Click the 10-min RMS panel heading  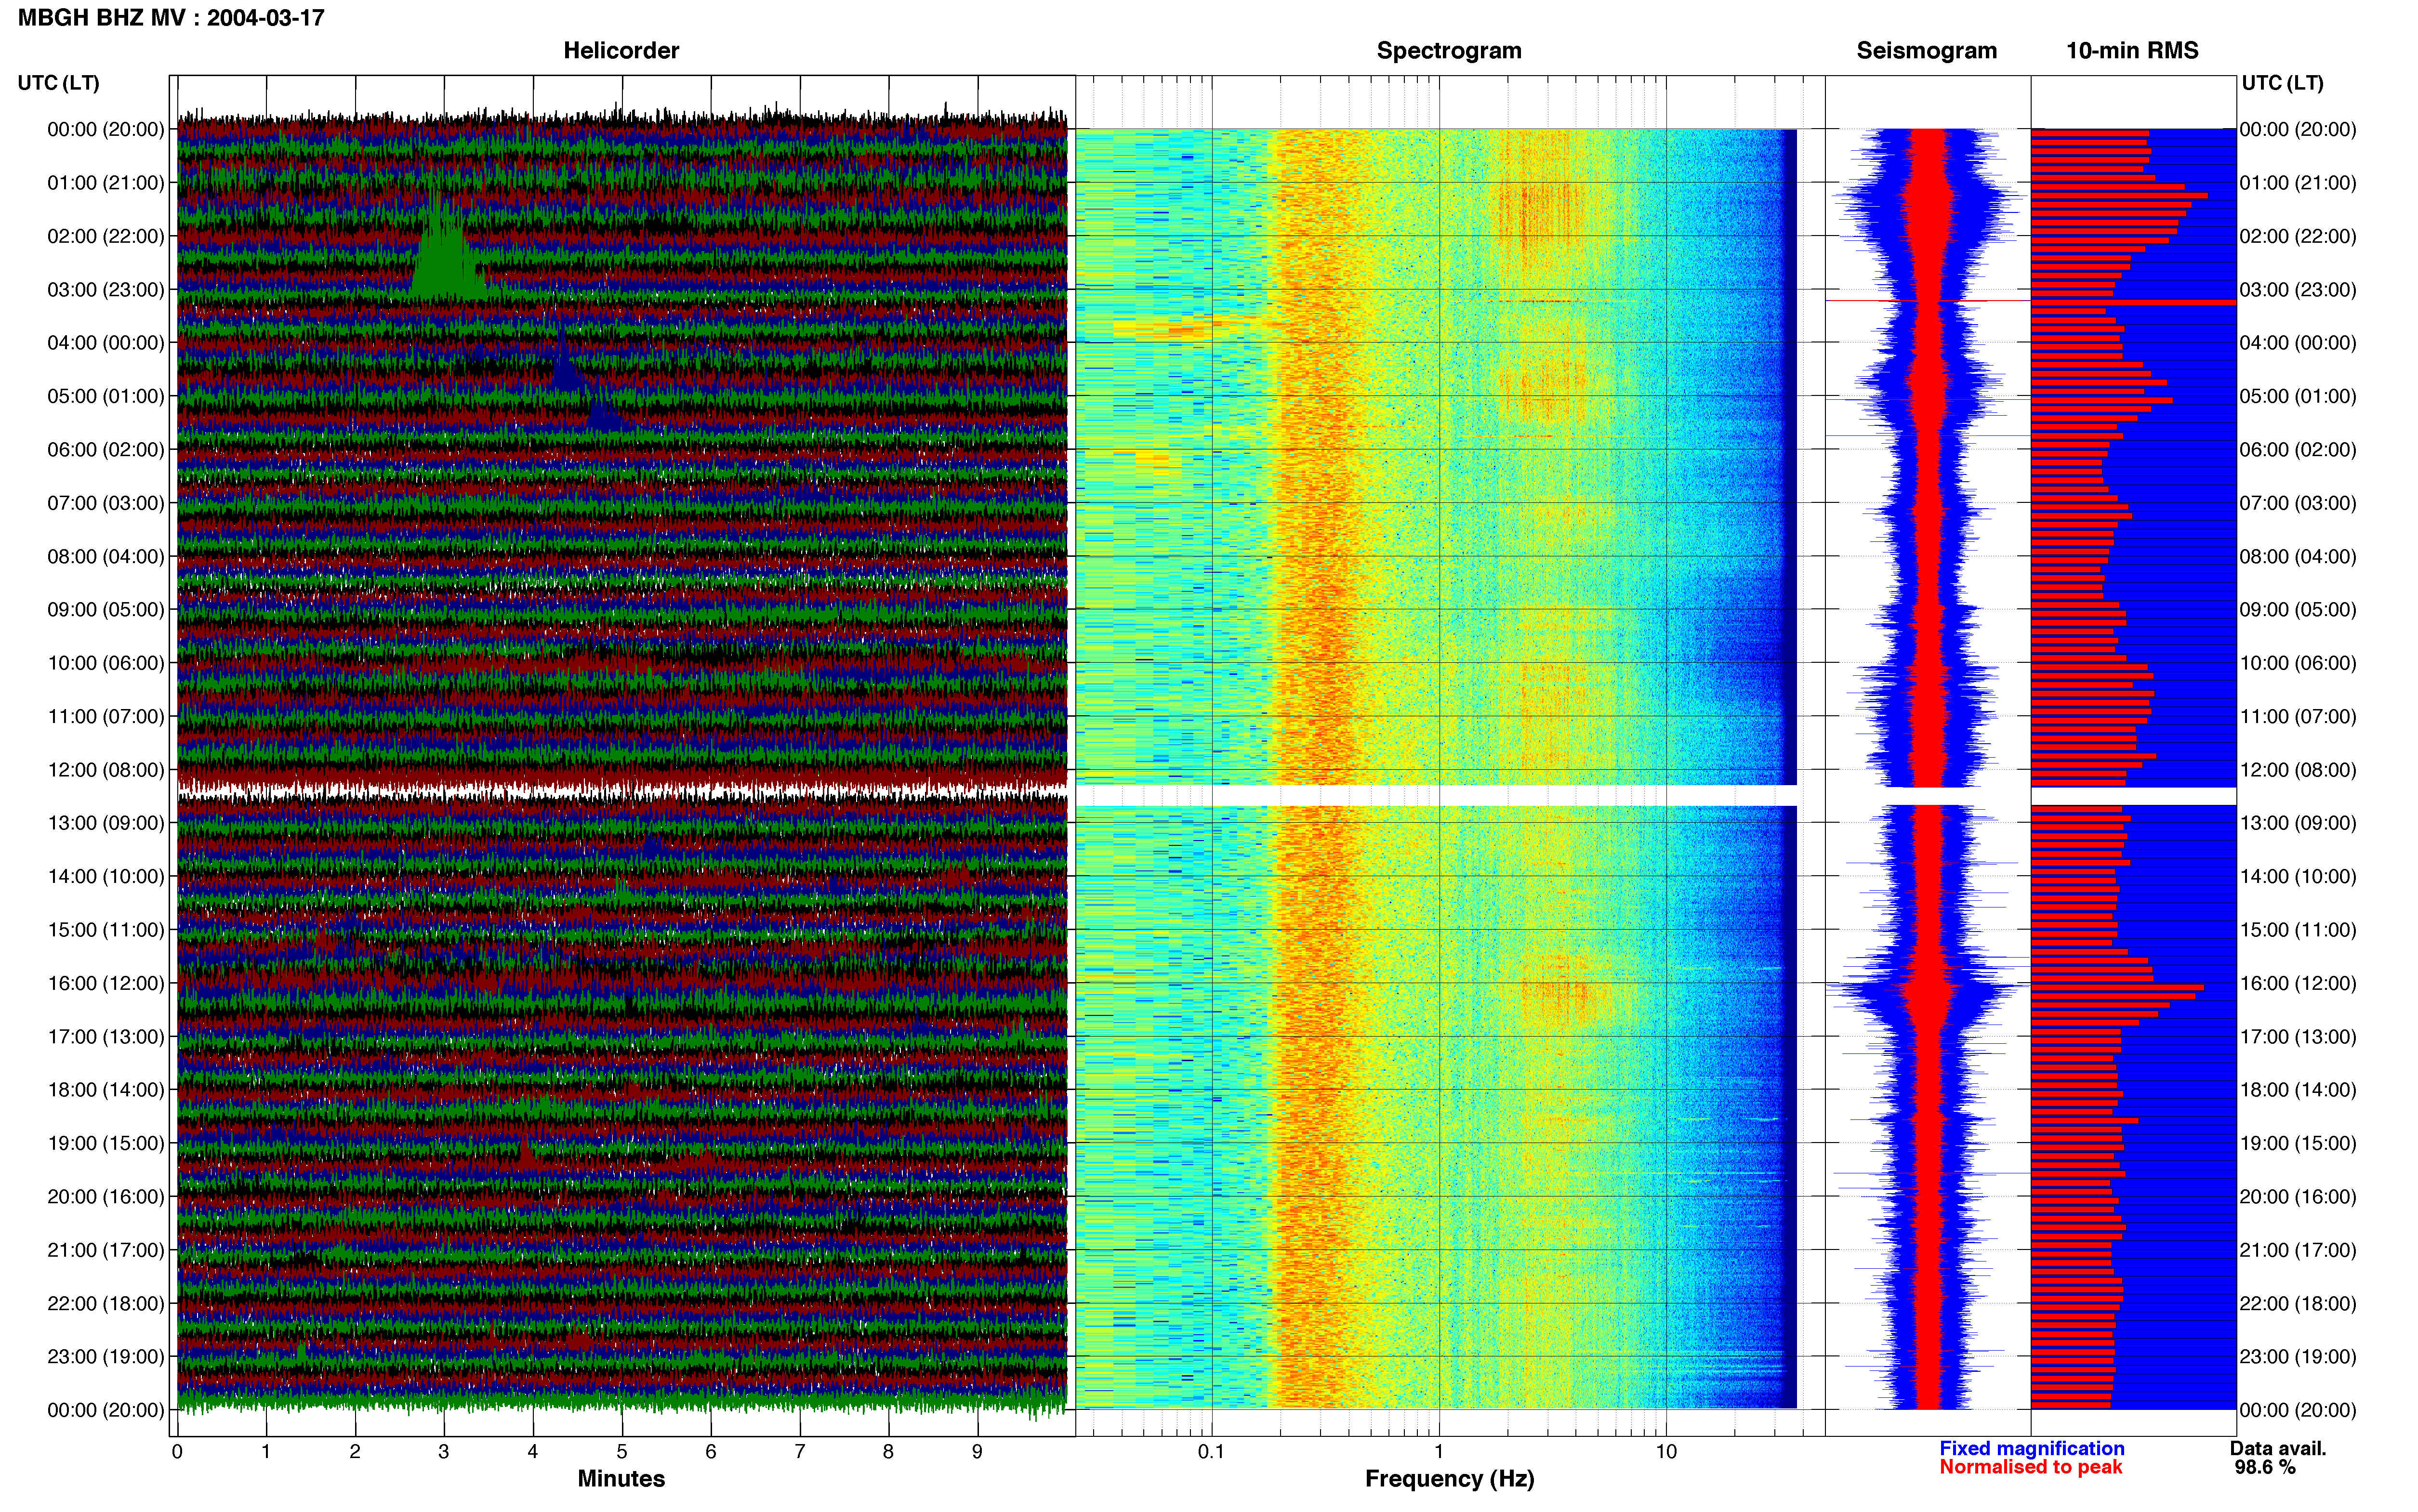(x=2132, y=50)
